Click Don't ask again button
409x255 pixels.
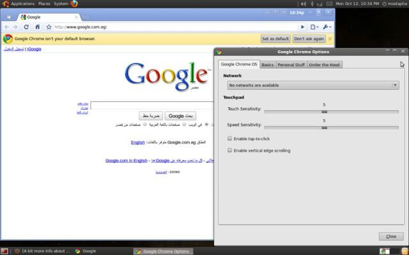309,39
